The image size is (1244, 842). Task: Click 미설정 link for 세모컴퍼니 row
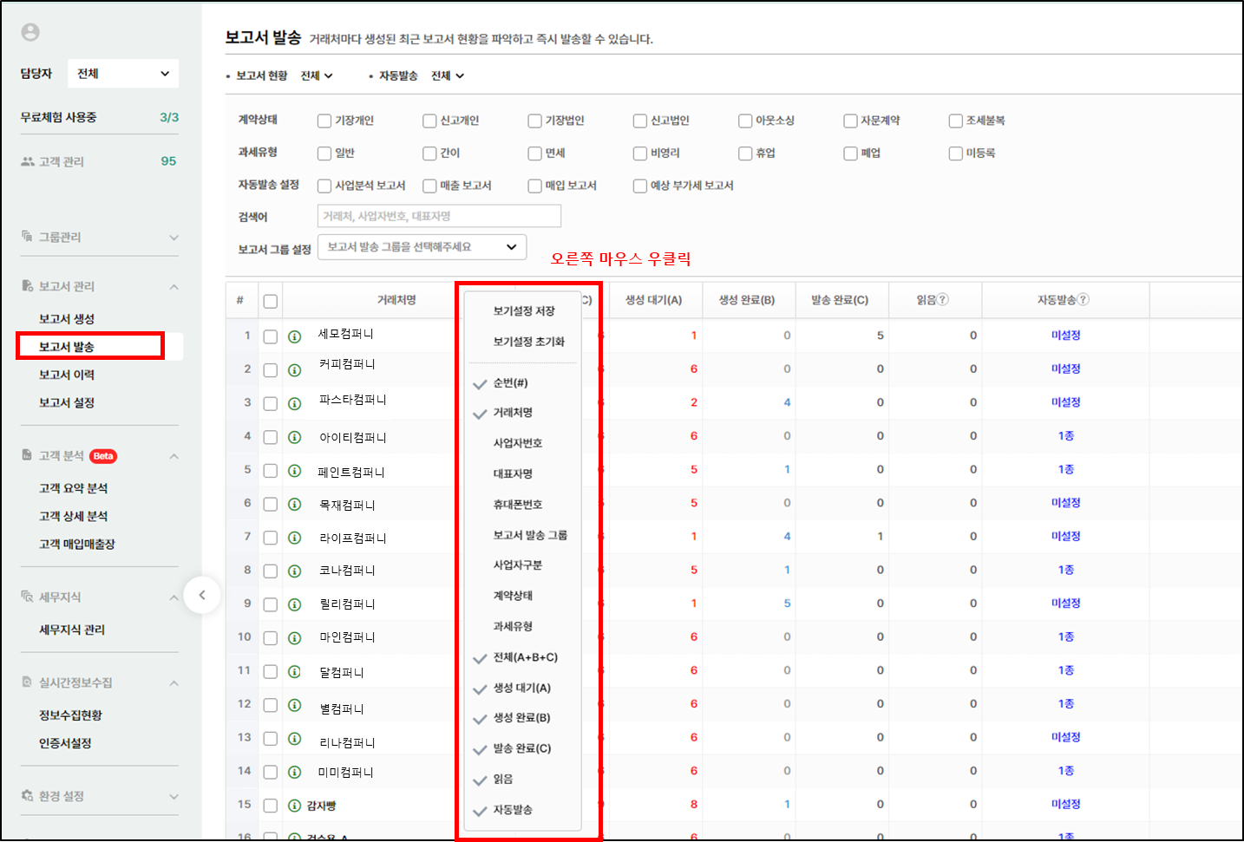(x=1065, y=336)
